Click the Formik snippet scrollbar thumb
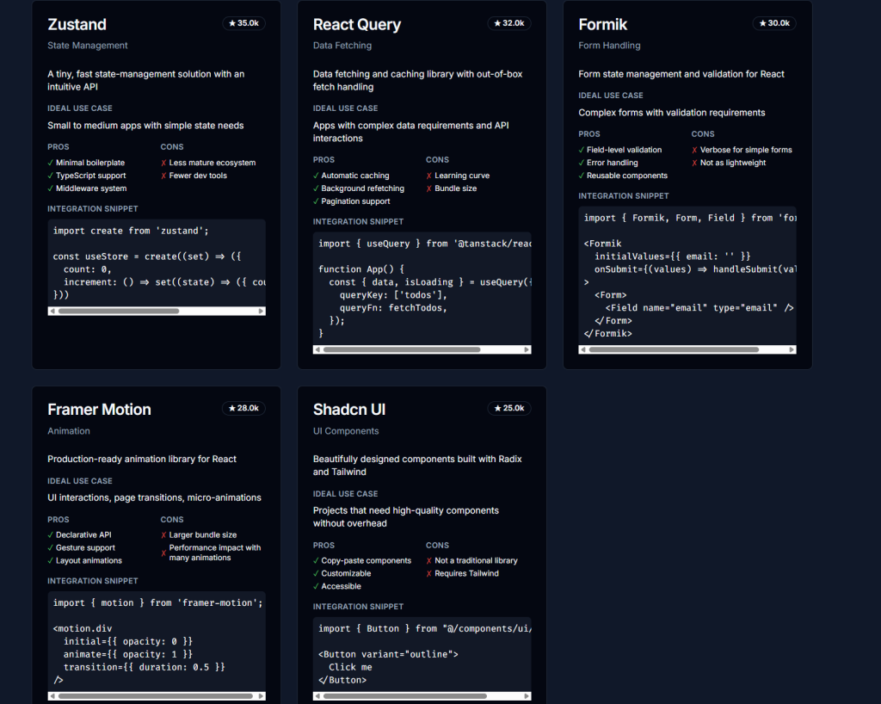Screen dimensions: 881x704 [674, 349]
